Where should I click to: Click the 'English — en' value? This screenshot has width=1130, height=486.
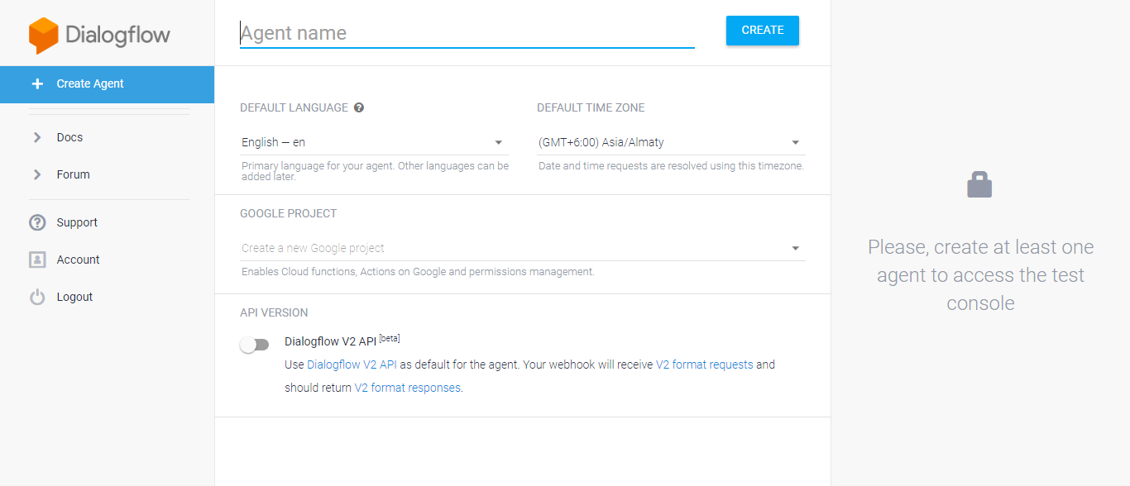coord(273,142)
